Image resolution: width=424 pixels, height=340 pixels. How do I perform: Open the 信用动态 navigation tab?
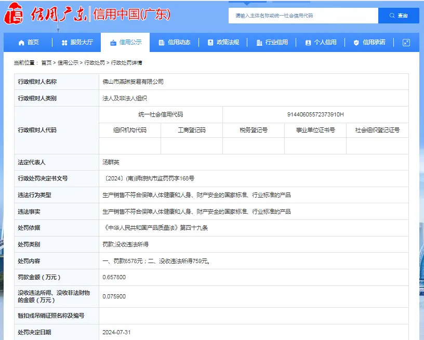[x=175, y=42]
